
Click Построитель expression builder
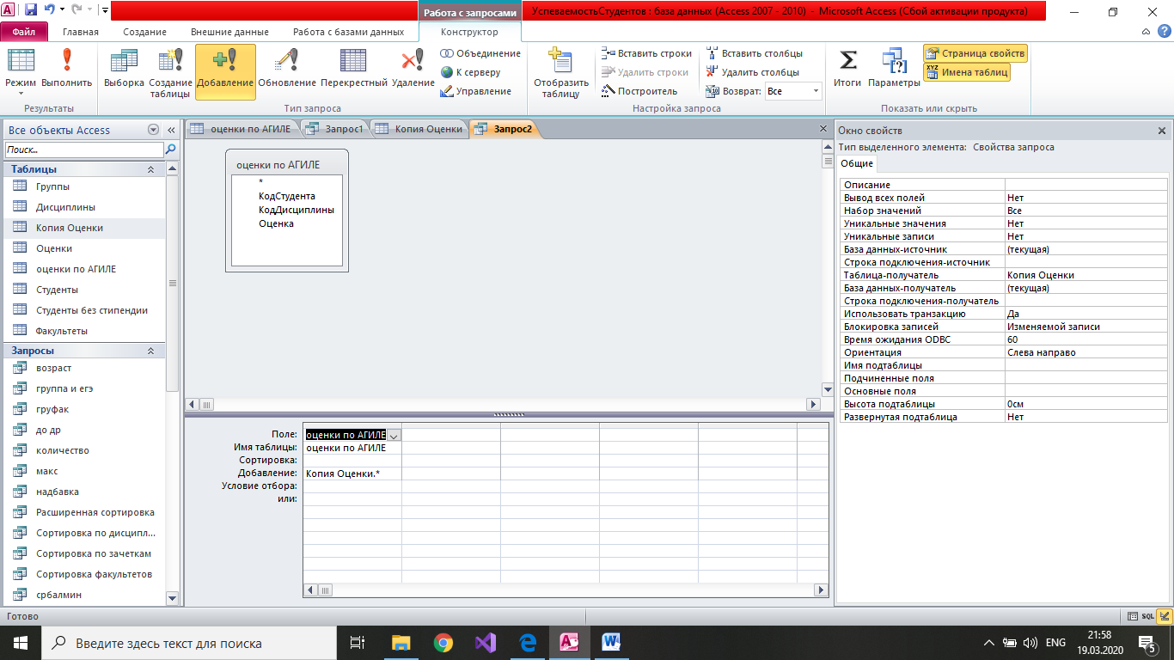pyautogui.click(x=639, y=91)
